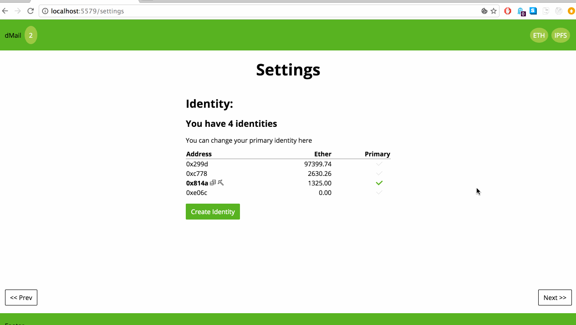
Task: Click the coins icon next to 0x814a
Action: click(214, 183)
